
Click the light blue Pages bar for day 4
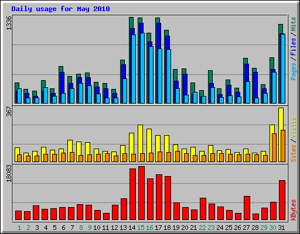[46, 95]
